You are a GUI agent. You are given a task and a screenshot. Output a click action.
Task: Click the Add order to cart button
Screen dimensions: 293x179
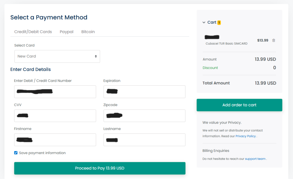239,105
